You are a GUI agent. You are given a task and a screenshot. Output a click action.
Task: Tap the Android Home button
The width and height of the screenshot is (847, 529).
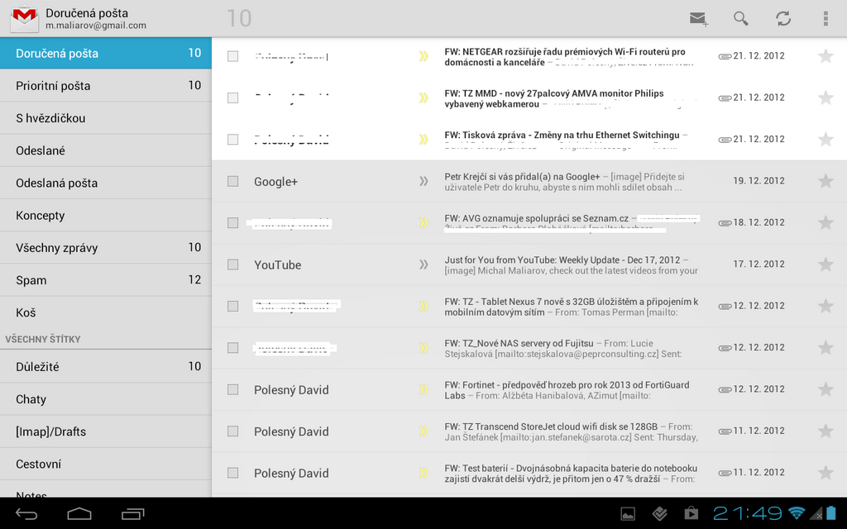[x=79, y=514]
